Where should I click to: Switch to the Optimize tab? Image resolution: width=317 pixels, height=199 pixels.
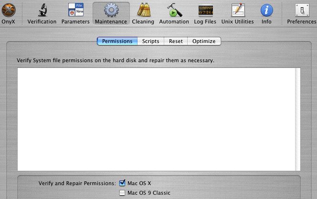204,41
